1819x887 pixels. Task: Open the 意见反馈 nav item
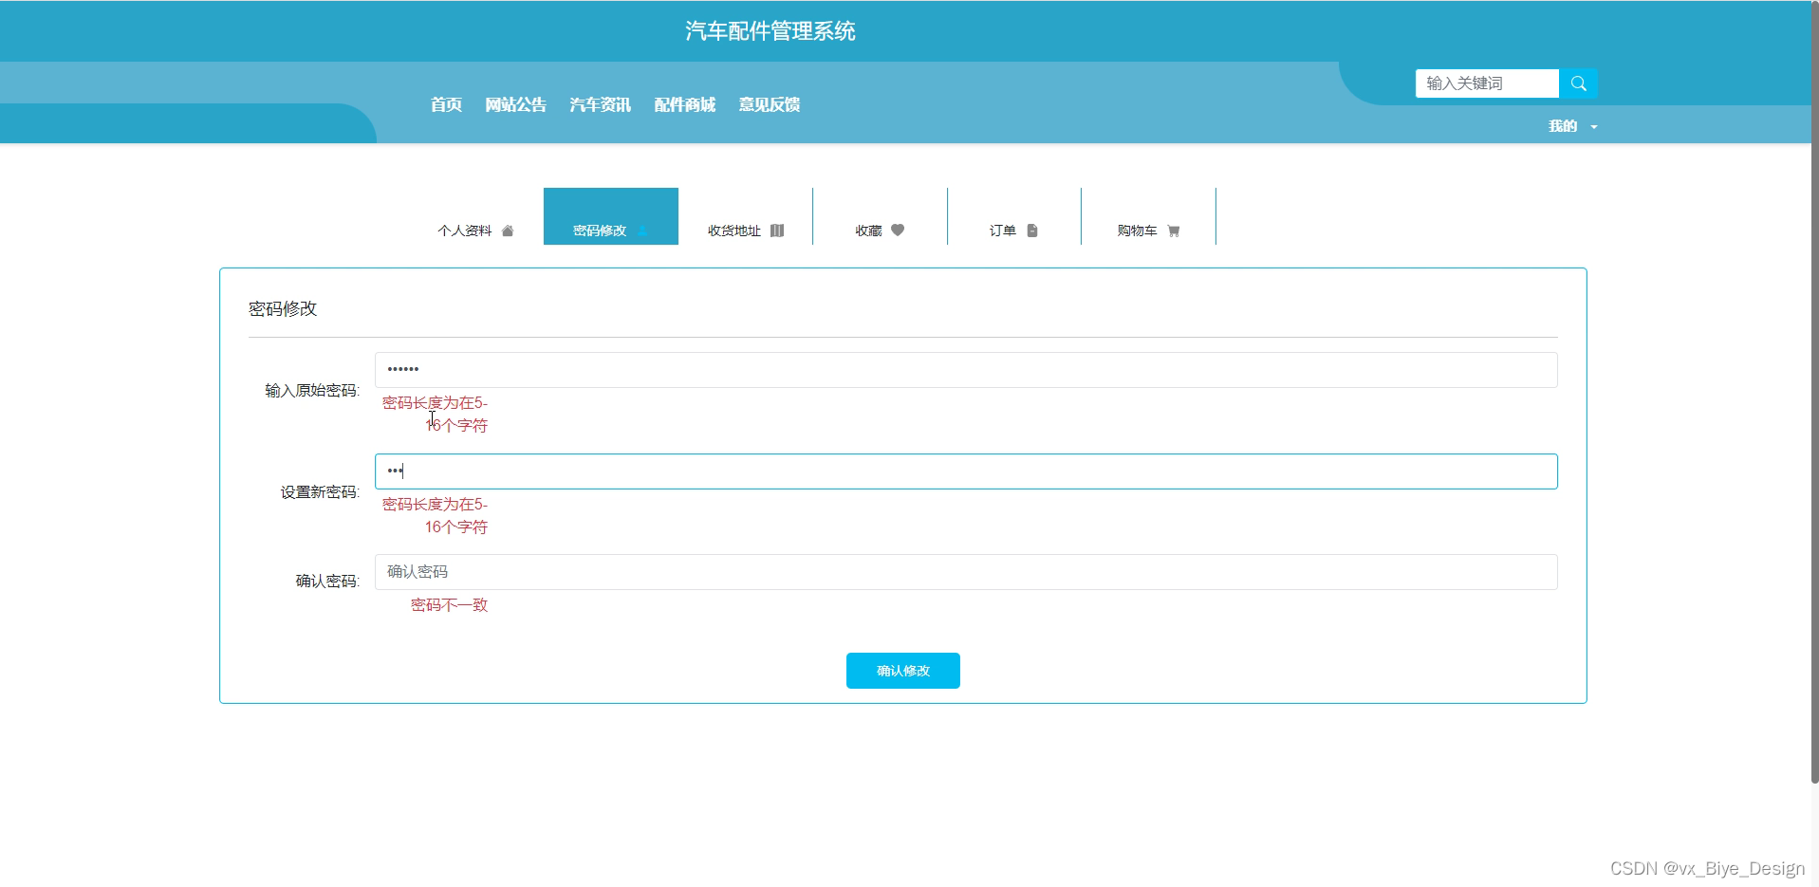click(770, 104)
